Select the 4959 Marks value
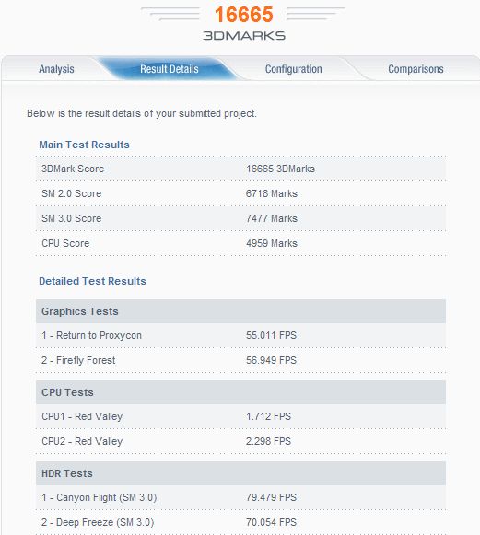 (272, 243)
